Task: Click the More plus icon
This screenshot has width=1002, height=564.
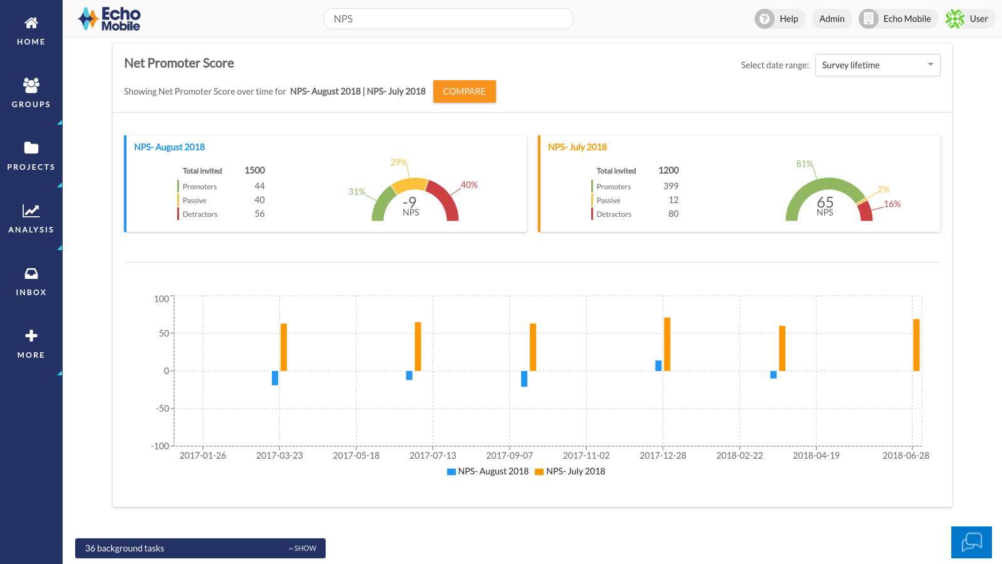Action: click(31, 336)
